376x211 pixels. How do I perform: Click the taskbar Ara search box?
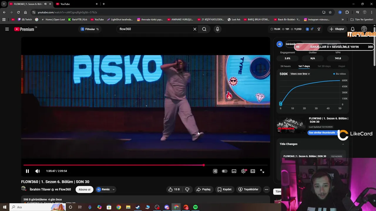(x=37, y=207)
